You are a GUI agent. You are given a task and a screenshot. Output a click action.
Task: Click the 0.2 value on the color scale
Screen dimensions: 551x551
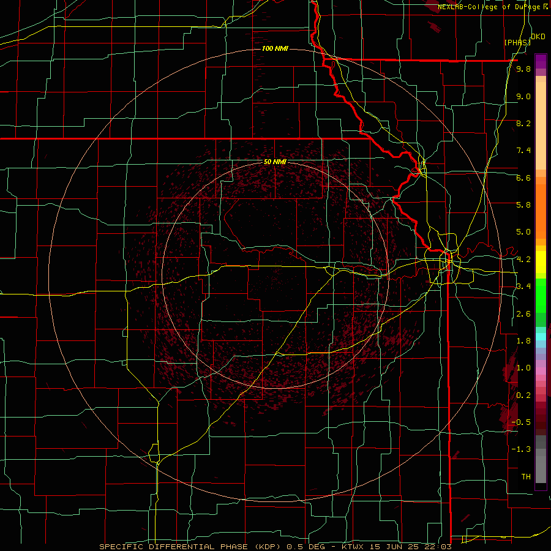[523, 395]
